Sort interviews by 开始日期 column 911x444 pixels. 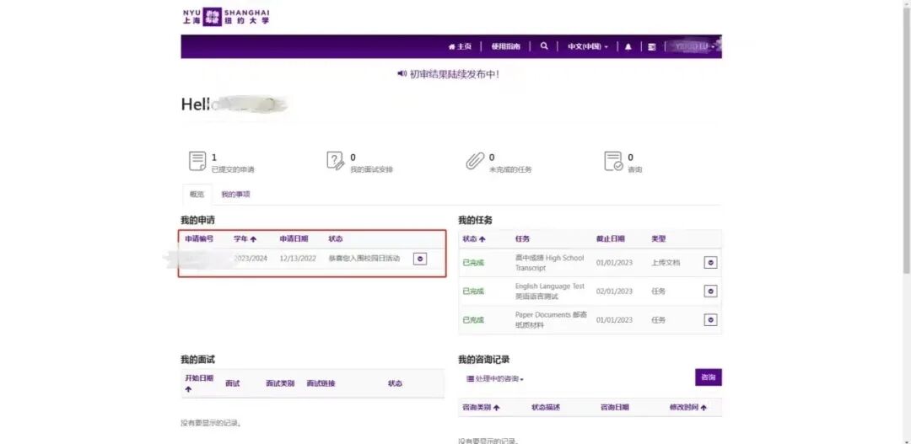tap(199, 383)
